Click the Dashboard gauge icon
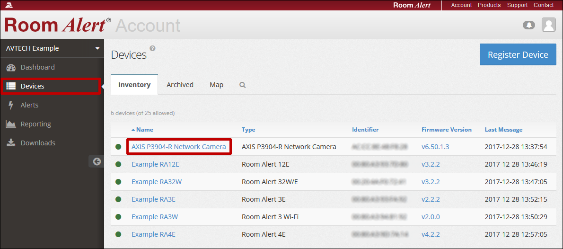Viewport: 563px width, 249px height. (11, 67)
